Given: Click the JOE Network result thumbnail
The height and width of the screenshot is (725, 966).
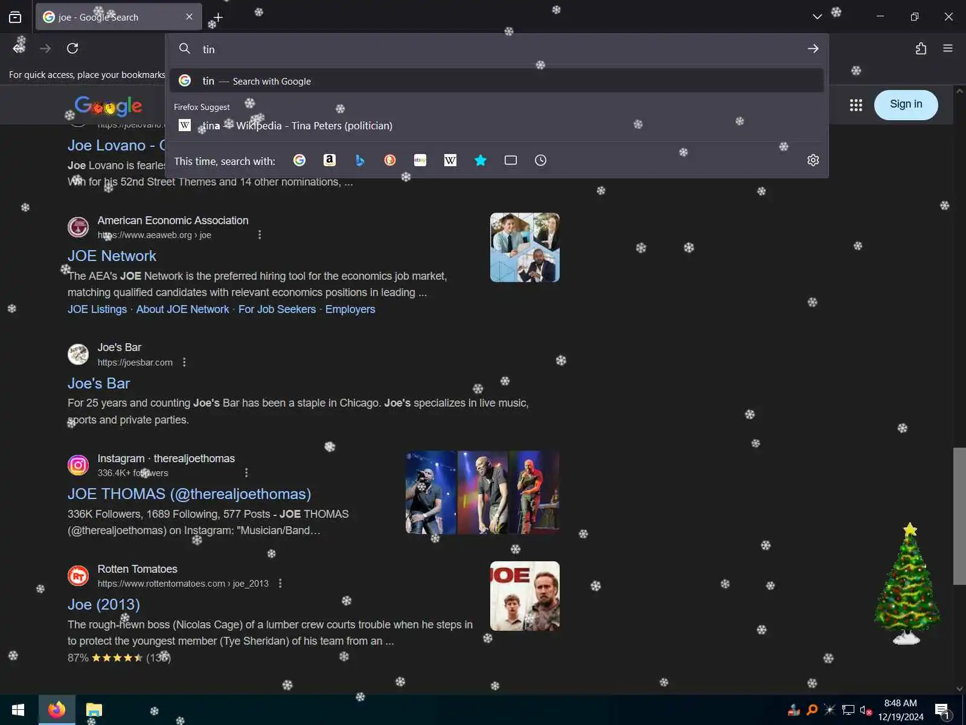Looking at the screenshot, I should click(525, 247).
